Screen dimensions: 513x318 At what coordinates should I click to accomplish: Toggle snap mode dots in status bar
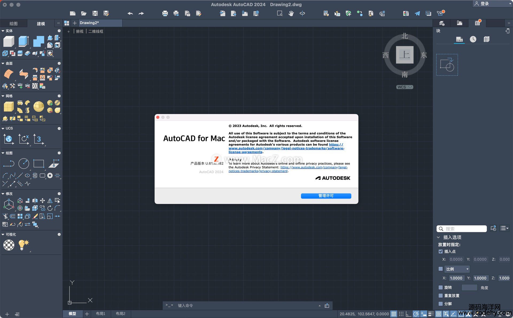[x=401, y=314]
